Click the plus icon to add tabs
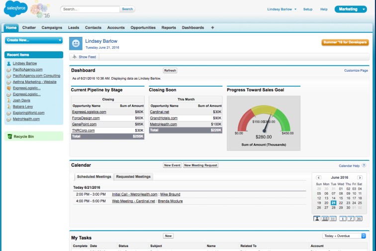 click(x=212, y=27)
